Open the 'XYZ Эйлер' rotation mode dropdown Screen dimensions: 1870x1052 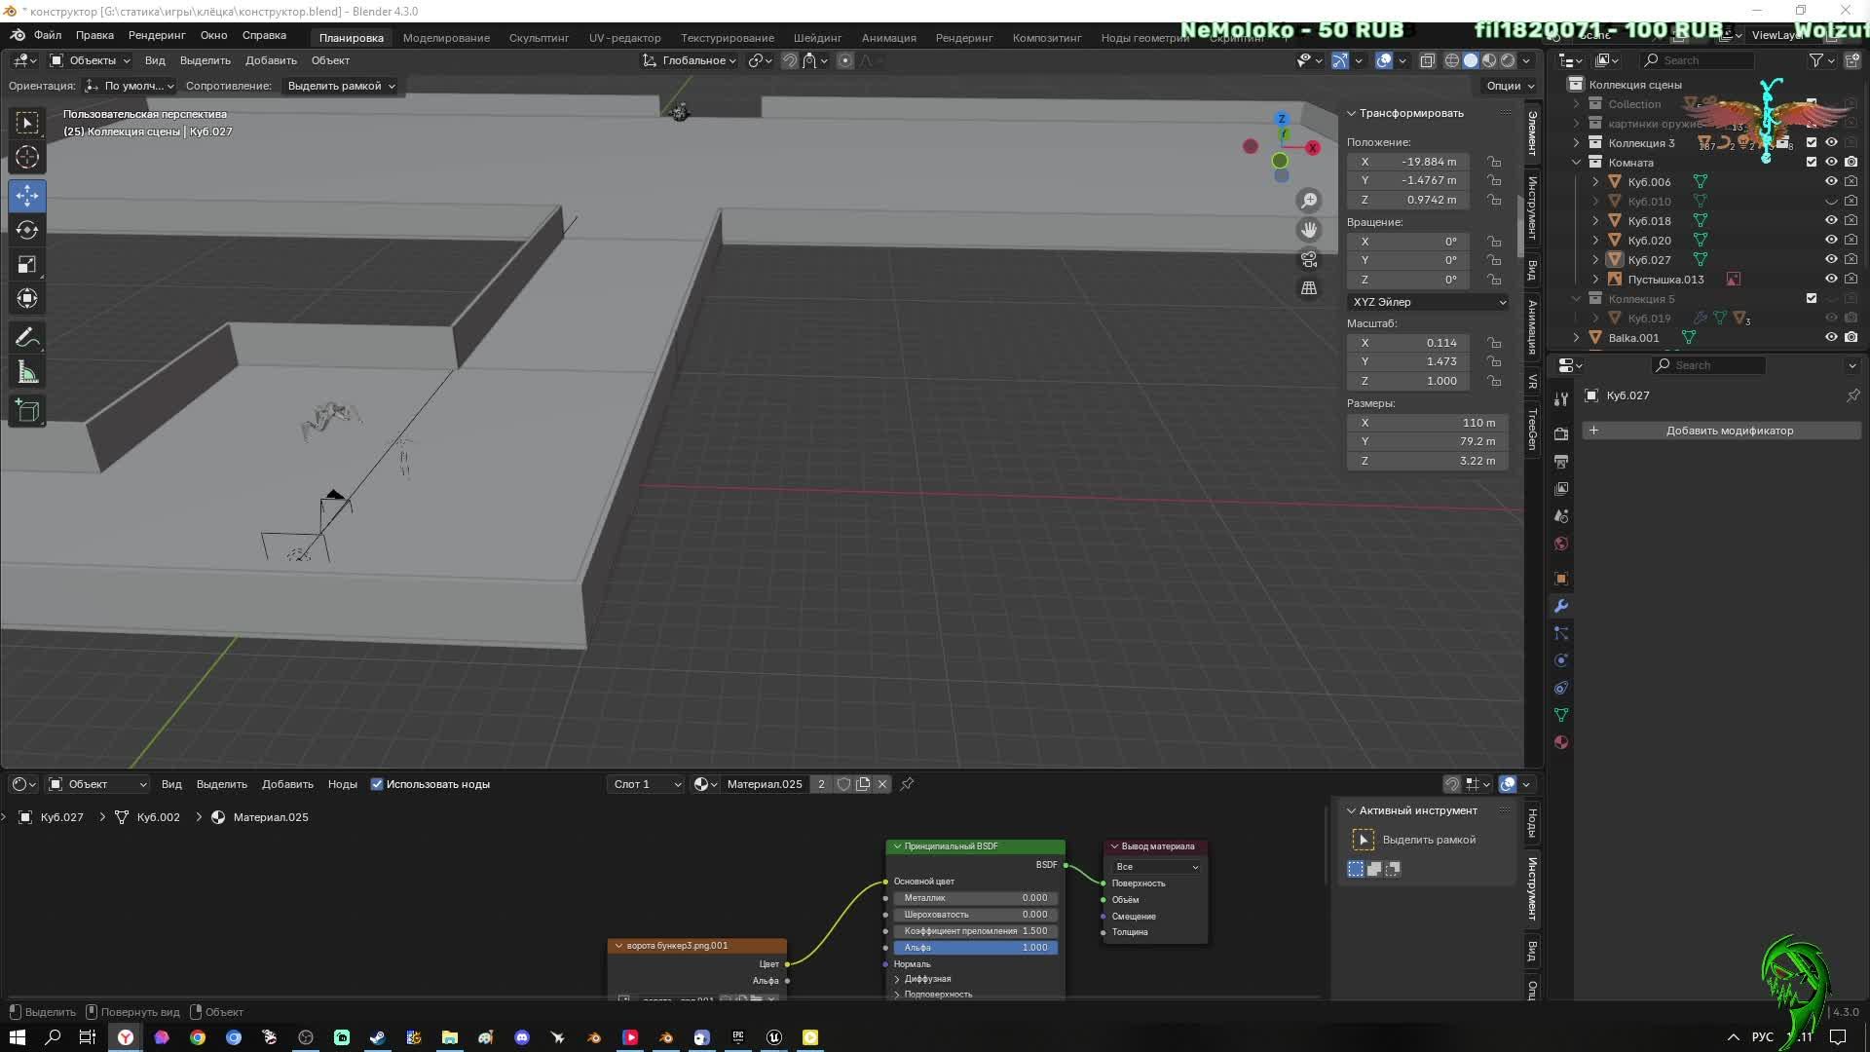[x=1428, y=302]
